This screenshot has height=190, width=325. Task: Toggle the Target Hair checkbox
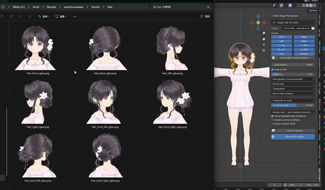274,22
